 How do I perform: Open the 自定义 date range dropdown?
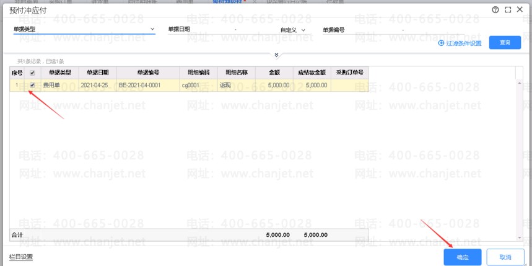tap(293, 30)
